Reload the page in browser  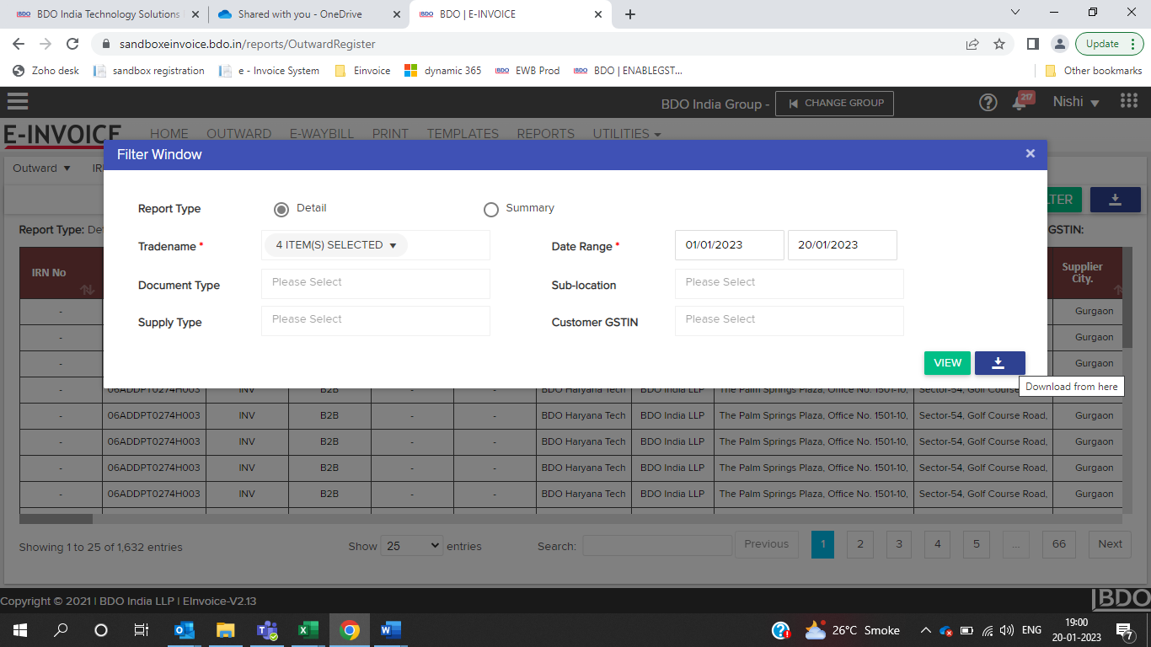72,44
